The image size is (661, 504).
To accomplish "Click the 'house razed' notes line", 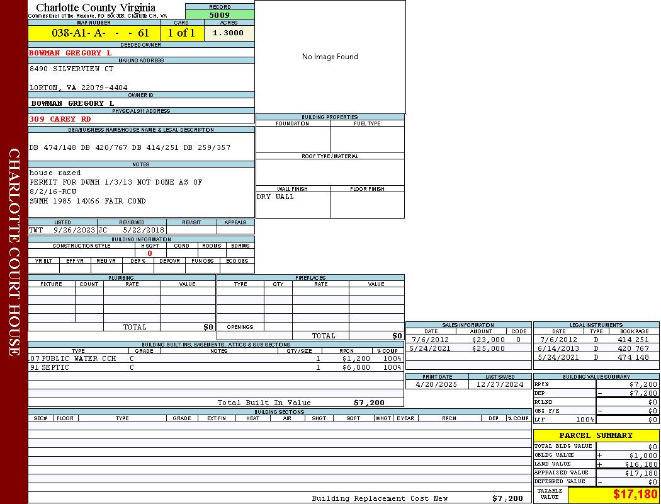I will (x=55, y=173).
